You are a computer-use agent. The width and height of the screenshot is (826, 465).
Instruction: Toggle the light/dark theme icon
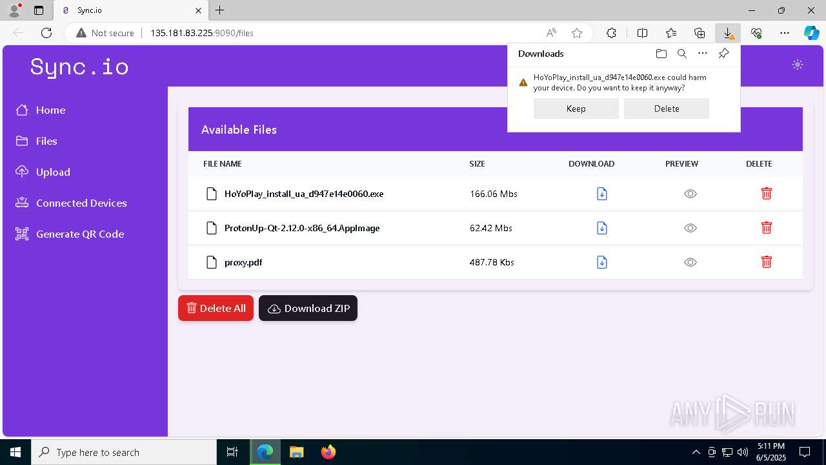[x=798, y=65]
